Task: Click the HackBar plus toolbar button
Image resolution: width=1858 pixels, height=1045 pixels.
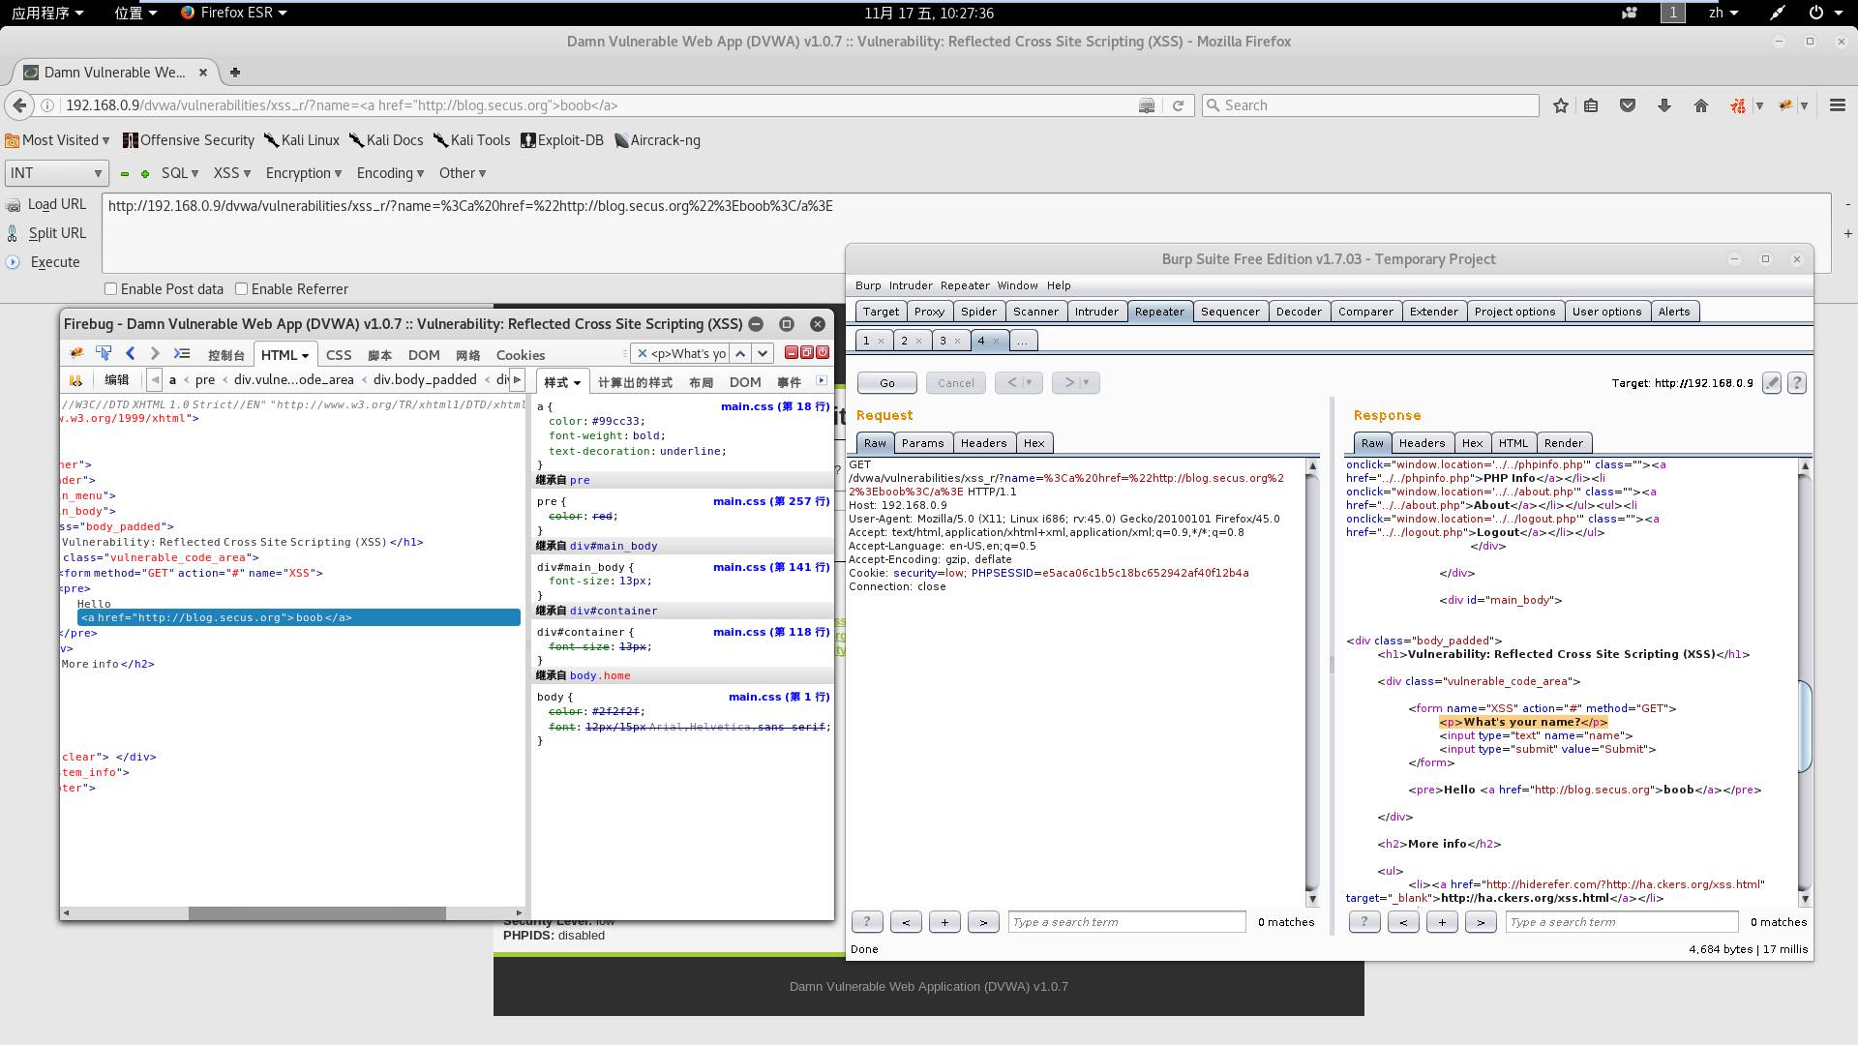Action: 145,174
